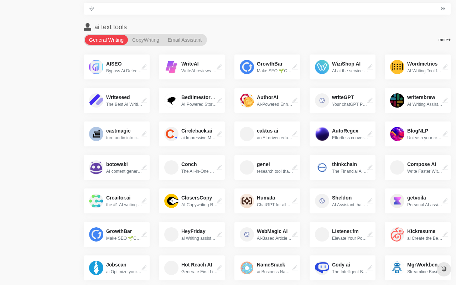Click the getvoila logo icon
This screenshot has width=456, height=285.
397,201
